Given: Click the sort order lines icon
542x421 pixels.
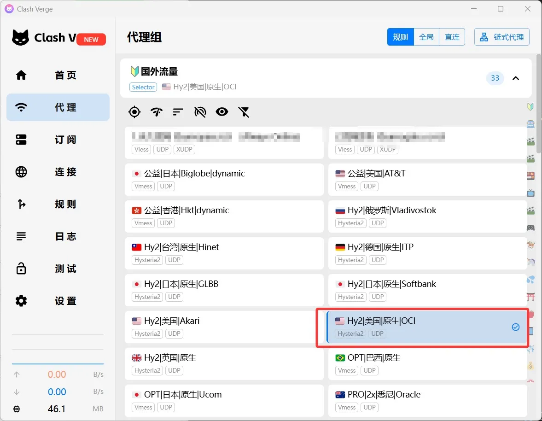Looking at the screenshot, I should point(178,112).
